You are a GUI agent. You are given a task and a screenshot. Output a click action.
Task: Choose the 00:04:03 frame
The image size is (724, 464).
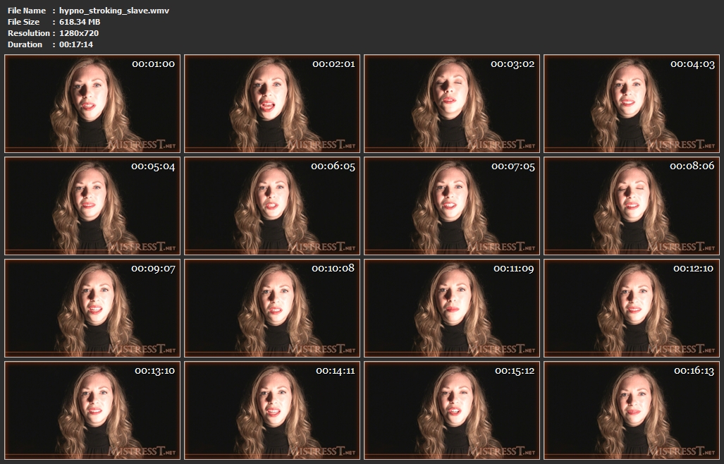[x=632, y=104]
